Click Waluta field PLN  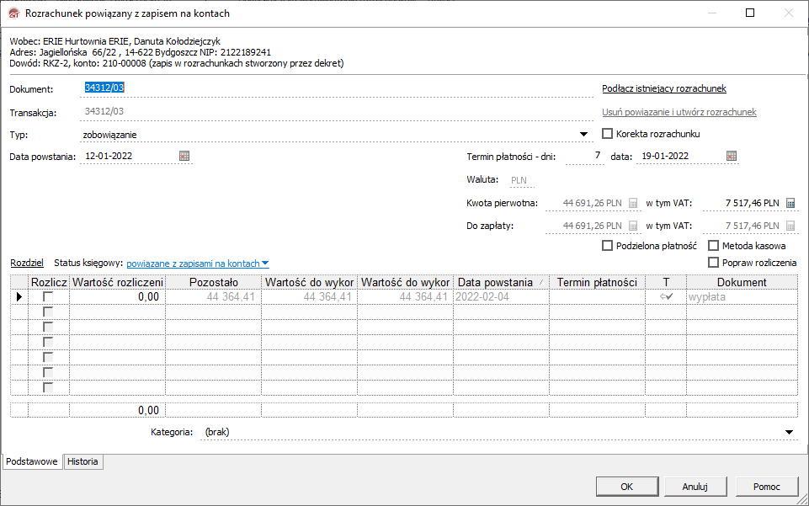(x=521, y=180)
